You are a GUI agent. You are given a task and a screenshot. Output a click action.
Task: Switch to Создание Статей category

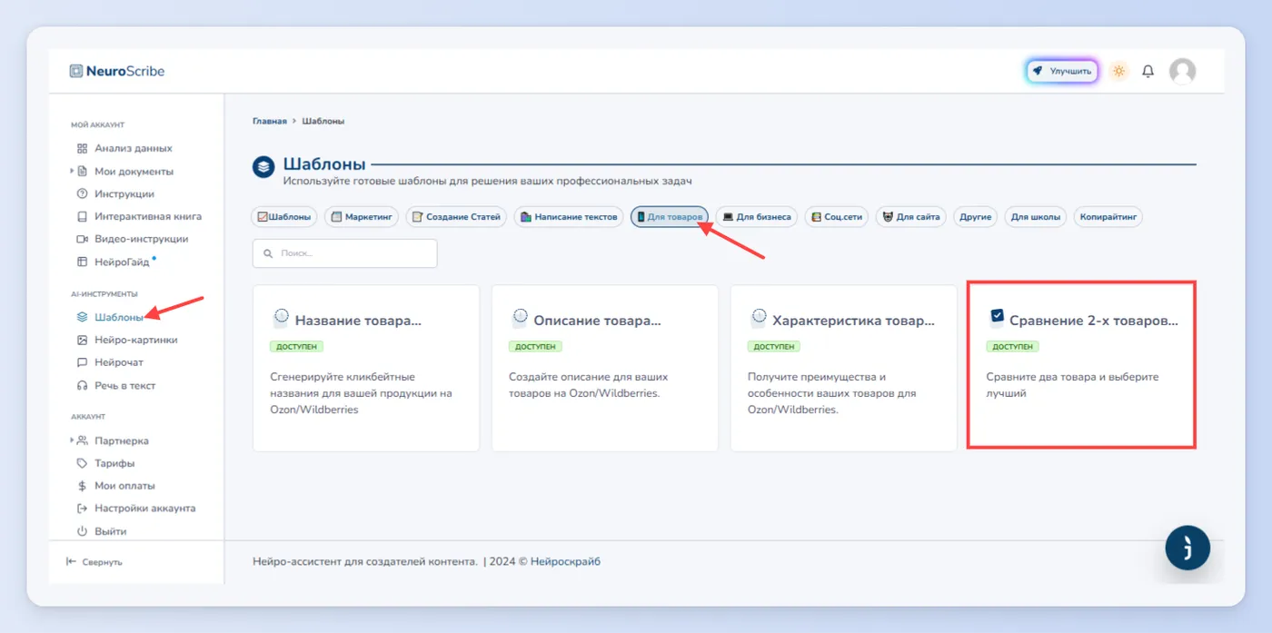(456, 217)
